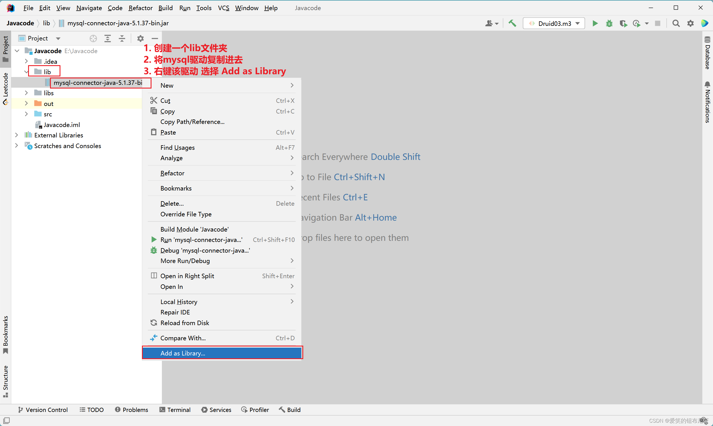
Task: Click Collapse All icon in Project panel
Action: click(122, 38)
